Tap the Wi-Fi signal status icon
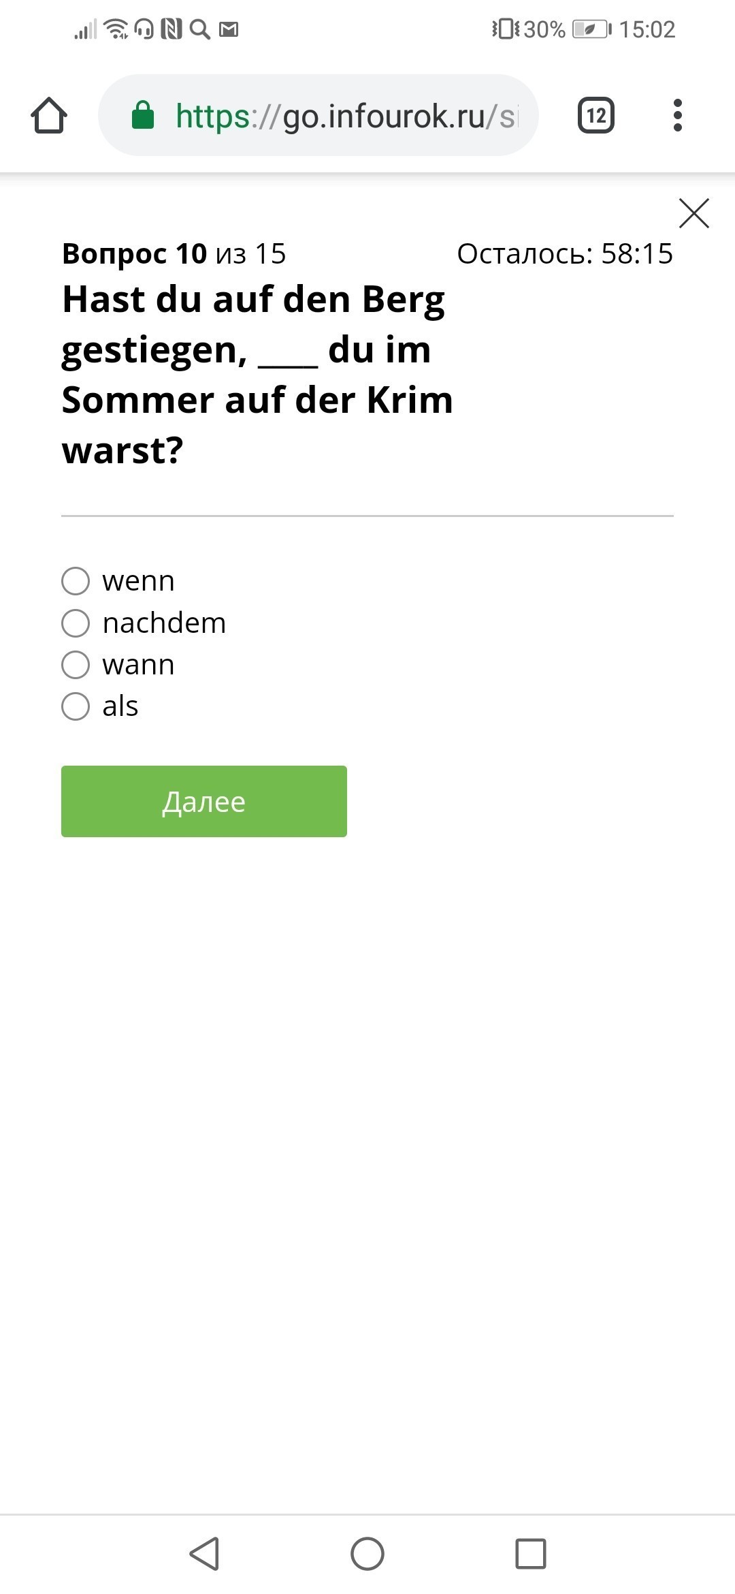735x1594 pixels. (116, 29)
